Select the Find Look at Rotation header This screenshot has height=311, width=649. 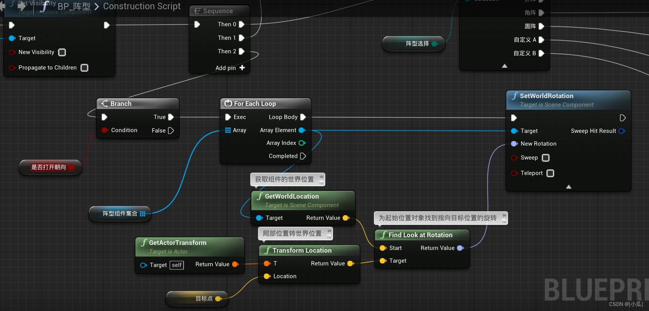[x=422, y=235]
